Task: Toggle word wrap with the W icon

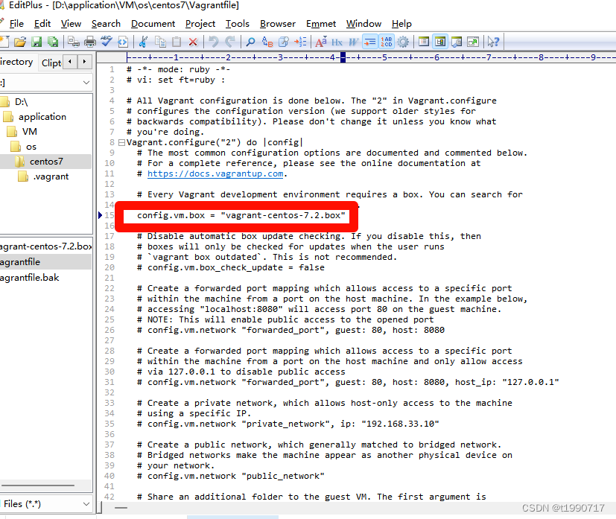Action: tap(354, 42)
